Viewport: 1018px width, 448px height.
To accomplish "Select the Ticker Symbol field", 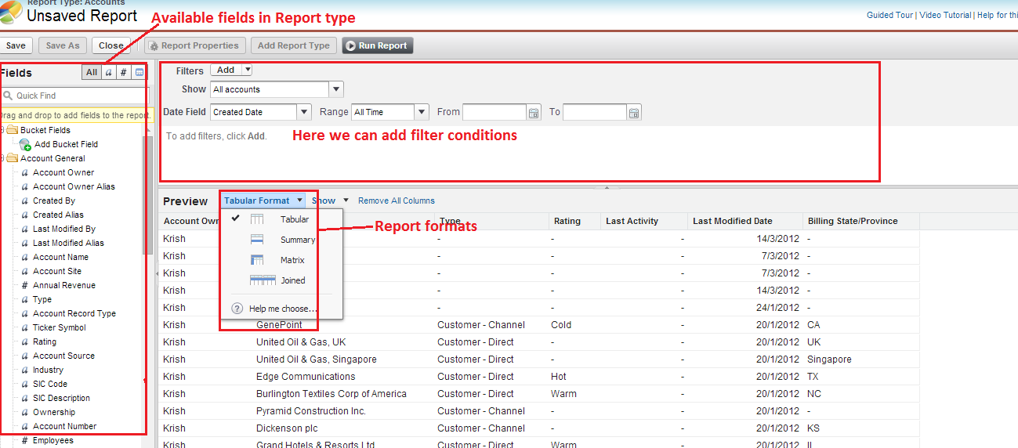I will (x=60, y=327).
